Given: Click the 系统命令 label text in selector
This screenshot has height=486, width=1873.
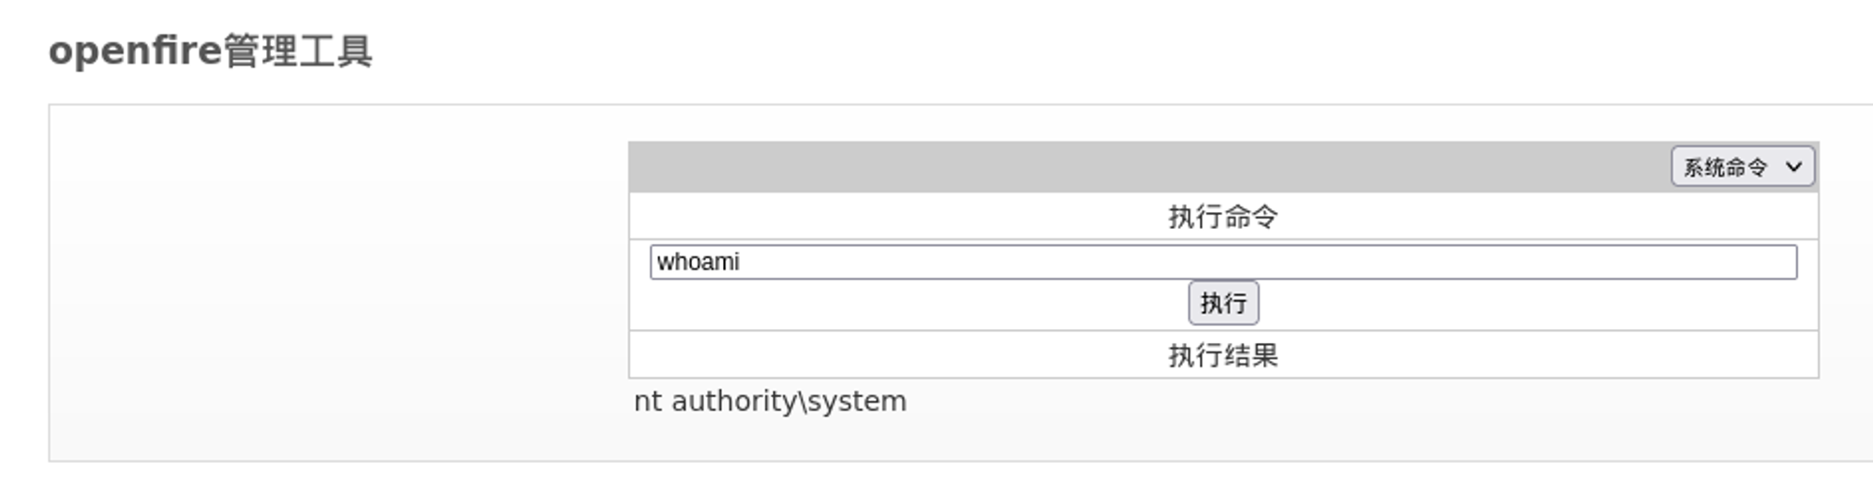Looking at the screenshot, I should [1725, 167].
